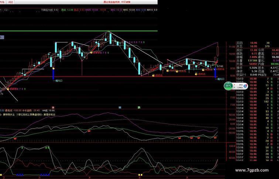Click the 现价 11.00 value

pos(254,50)
